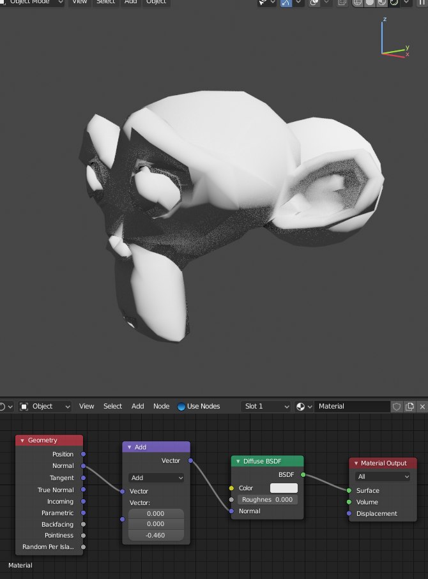Click the Pointiness output socket

(x=83, y=536)
